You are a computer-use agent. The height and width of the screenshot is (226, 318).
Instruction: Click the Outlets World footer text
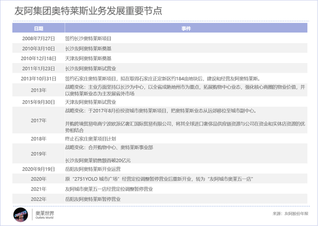click(x=45, y=218)
